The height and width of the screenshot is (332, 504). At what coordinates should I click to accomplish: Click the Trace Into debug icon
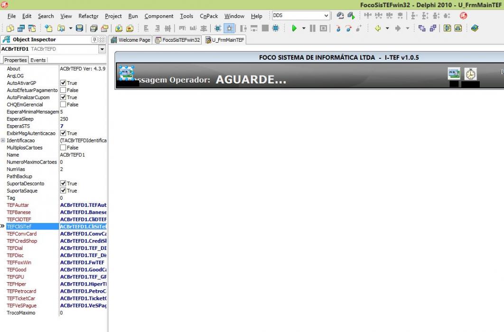338,28
